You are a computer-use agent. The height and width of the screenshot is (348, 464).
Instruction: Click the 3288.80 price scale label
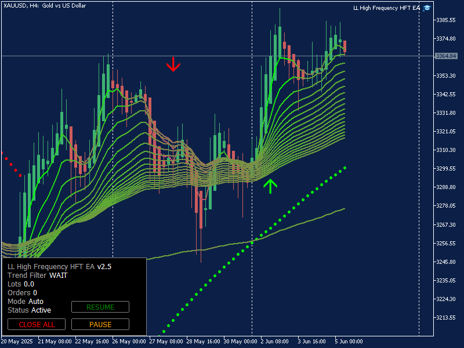pos(446,187)
